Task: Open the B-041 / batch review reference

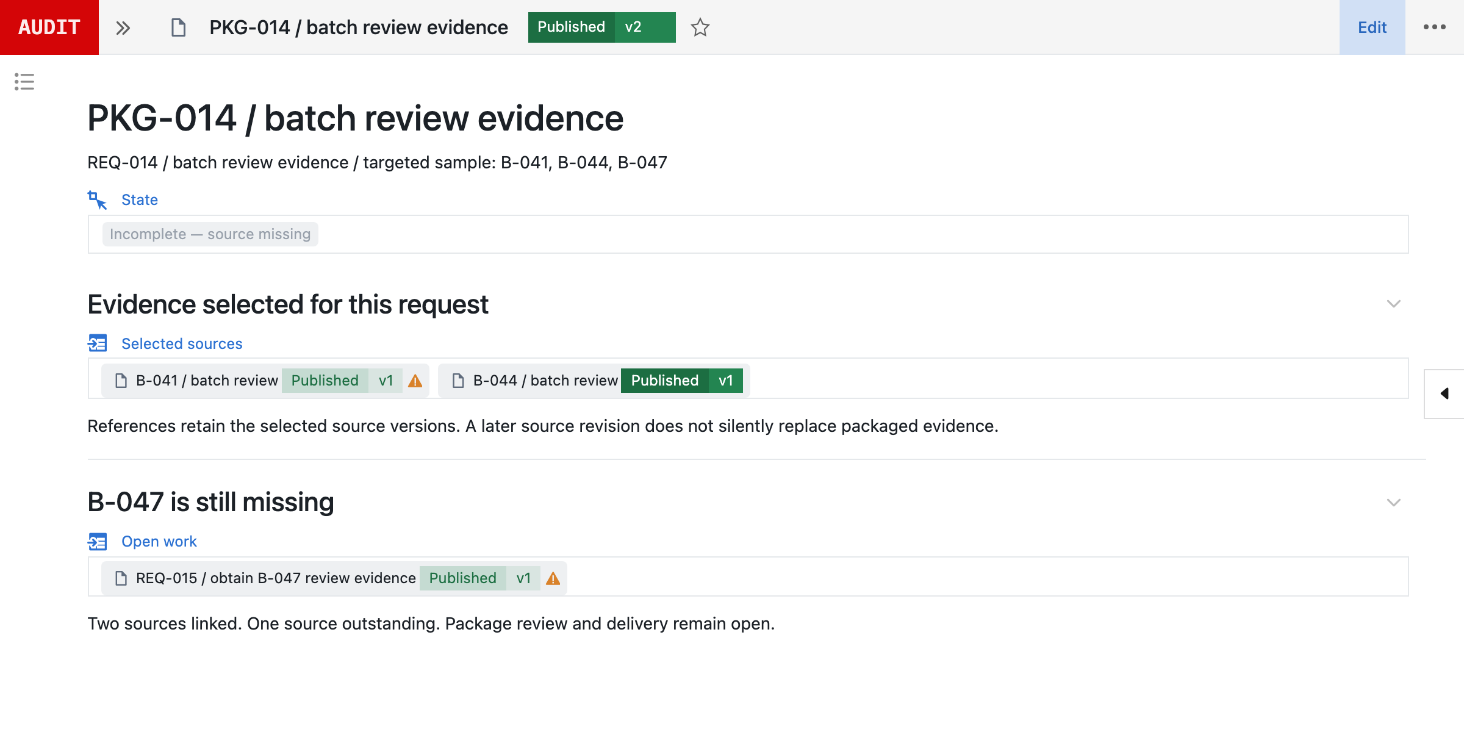Action: click(207, 381)
